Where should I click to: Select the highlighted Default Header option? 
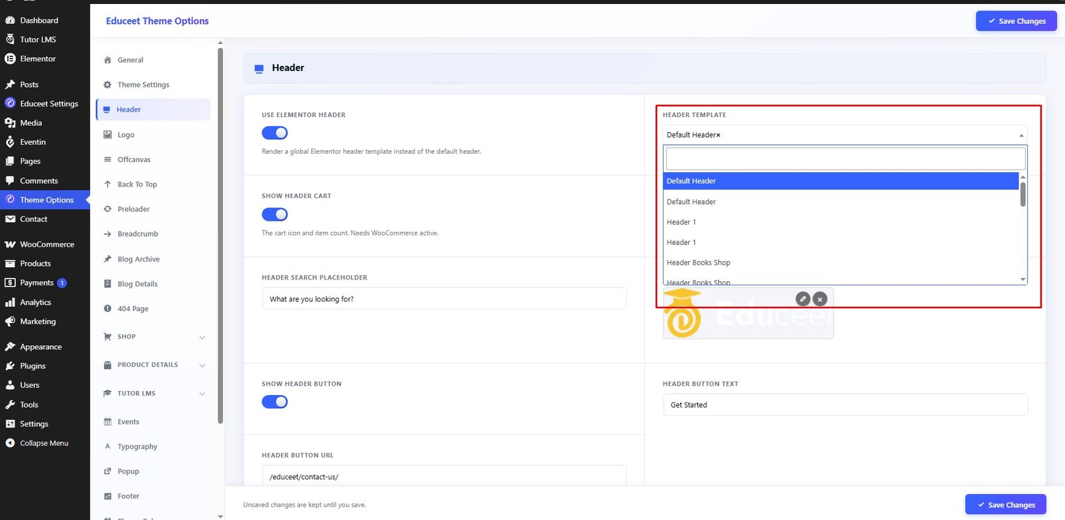(x=841, y=181)
